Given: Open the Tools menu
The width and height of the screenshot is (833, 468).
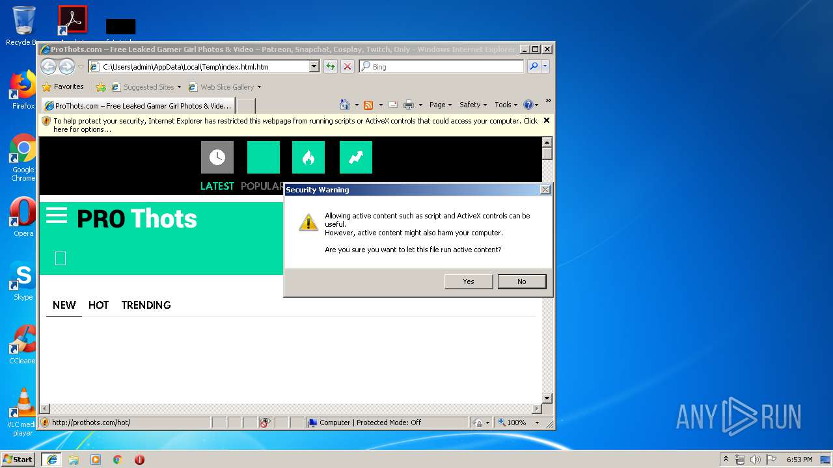Looking at the screenshot, I should pyautogui.click(x=506, y=105).
